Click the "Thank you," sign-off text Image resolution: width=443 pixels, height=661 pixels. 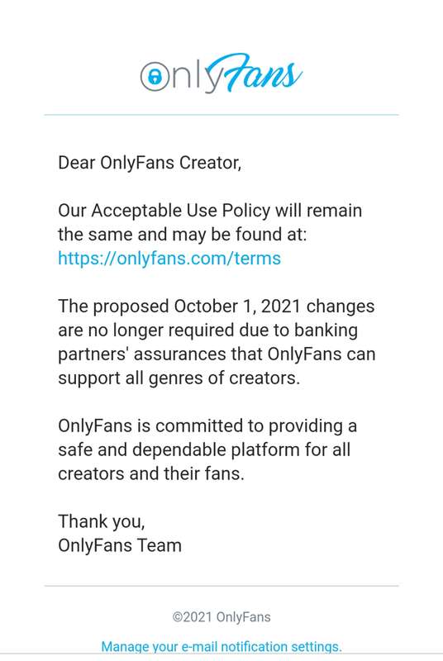click(102, 522)
